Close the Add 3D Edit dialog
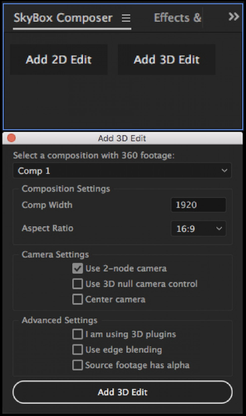The width and height of the screenshot is (246, 416). [x=12, y=138]
